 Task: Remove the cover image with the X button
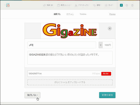[110, 28]
